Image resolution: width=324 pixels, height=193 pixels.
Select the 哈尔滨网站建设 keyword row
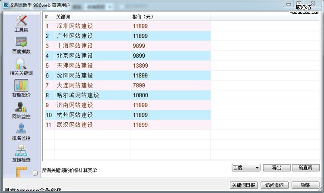[x=78, y=95]
